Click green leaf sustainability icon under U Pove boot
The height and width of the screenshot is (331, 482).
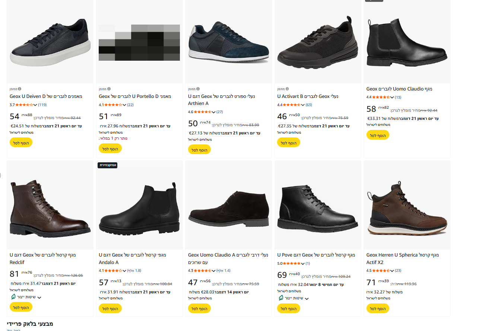(281, 298)
